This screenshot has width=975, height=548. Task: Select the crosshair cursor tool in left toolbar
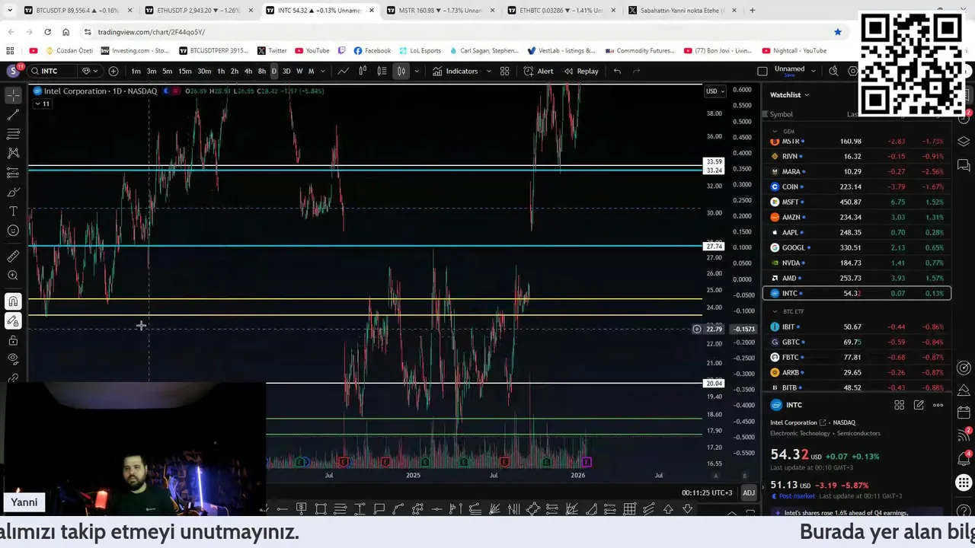click(13, 95)
